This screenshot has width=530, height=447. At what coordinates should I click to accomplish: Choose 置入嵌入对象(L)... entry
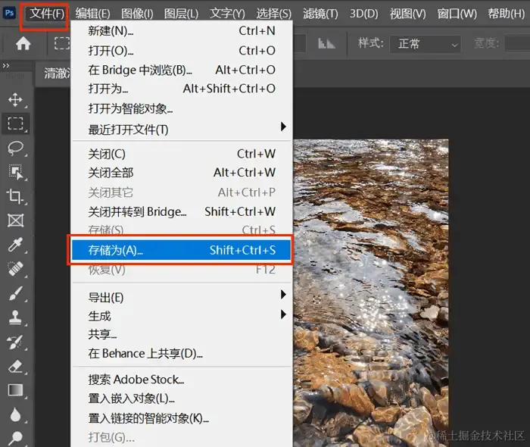(182, 399)
